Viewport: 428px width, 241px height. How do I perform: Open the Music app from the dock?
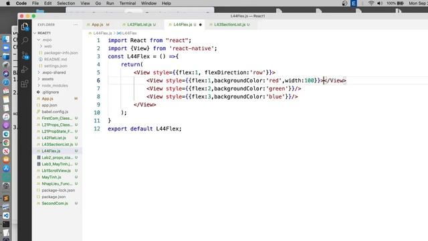tap(6, 116)
